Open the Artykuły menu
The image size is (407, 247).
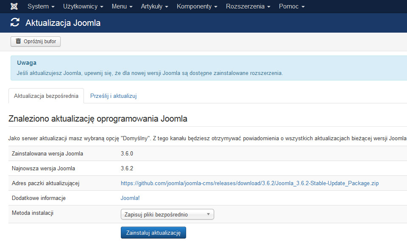pyautogui.click(x=154, y=6)
